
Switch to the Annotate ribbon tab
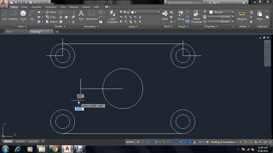pos(36,7)
